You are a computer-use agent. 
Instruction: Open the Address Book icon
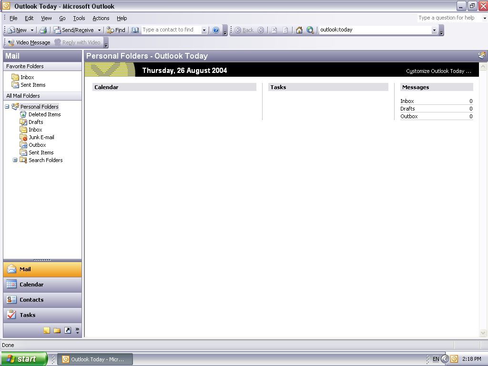click(135, 30)
